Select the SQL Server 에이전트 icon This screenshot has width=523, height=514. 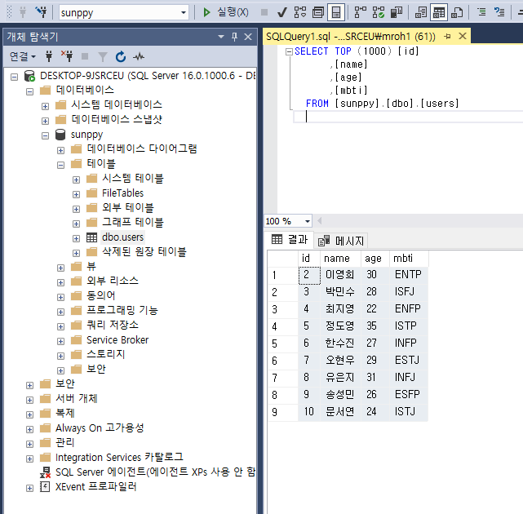(45, 472)
